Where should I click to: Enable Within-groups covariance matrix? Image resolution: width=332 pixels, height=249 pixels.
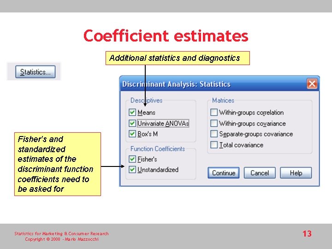pyautogui.click(x=214, y=123)
